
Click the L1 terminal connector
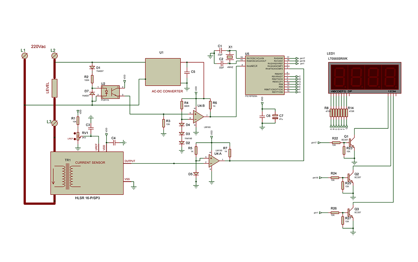tap(25, 56)
